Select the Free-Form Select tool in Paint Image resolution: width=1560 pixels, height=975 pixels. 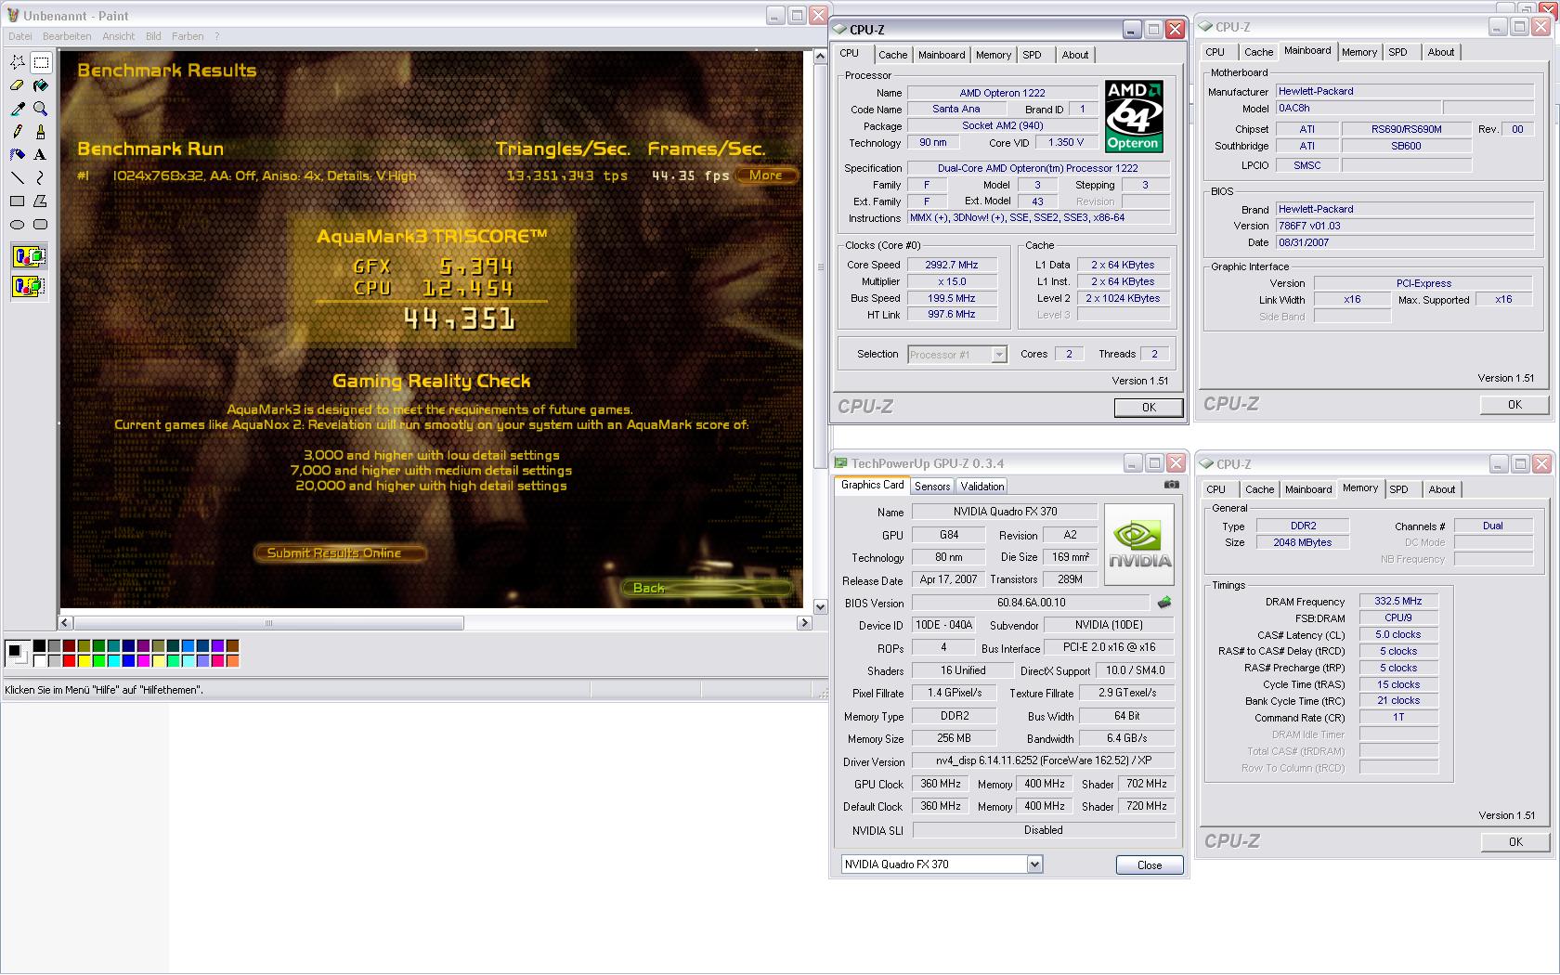18,62
